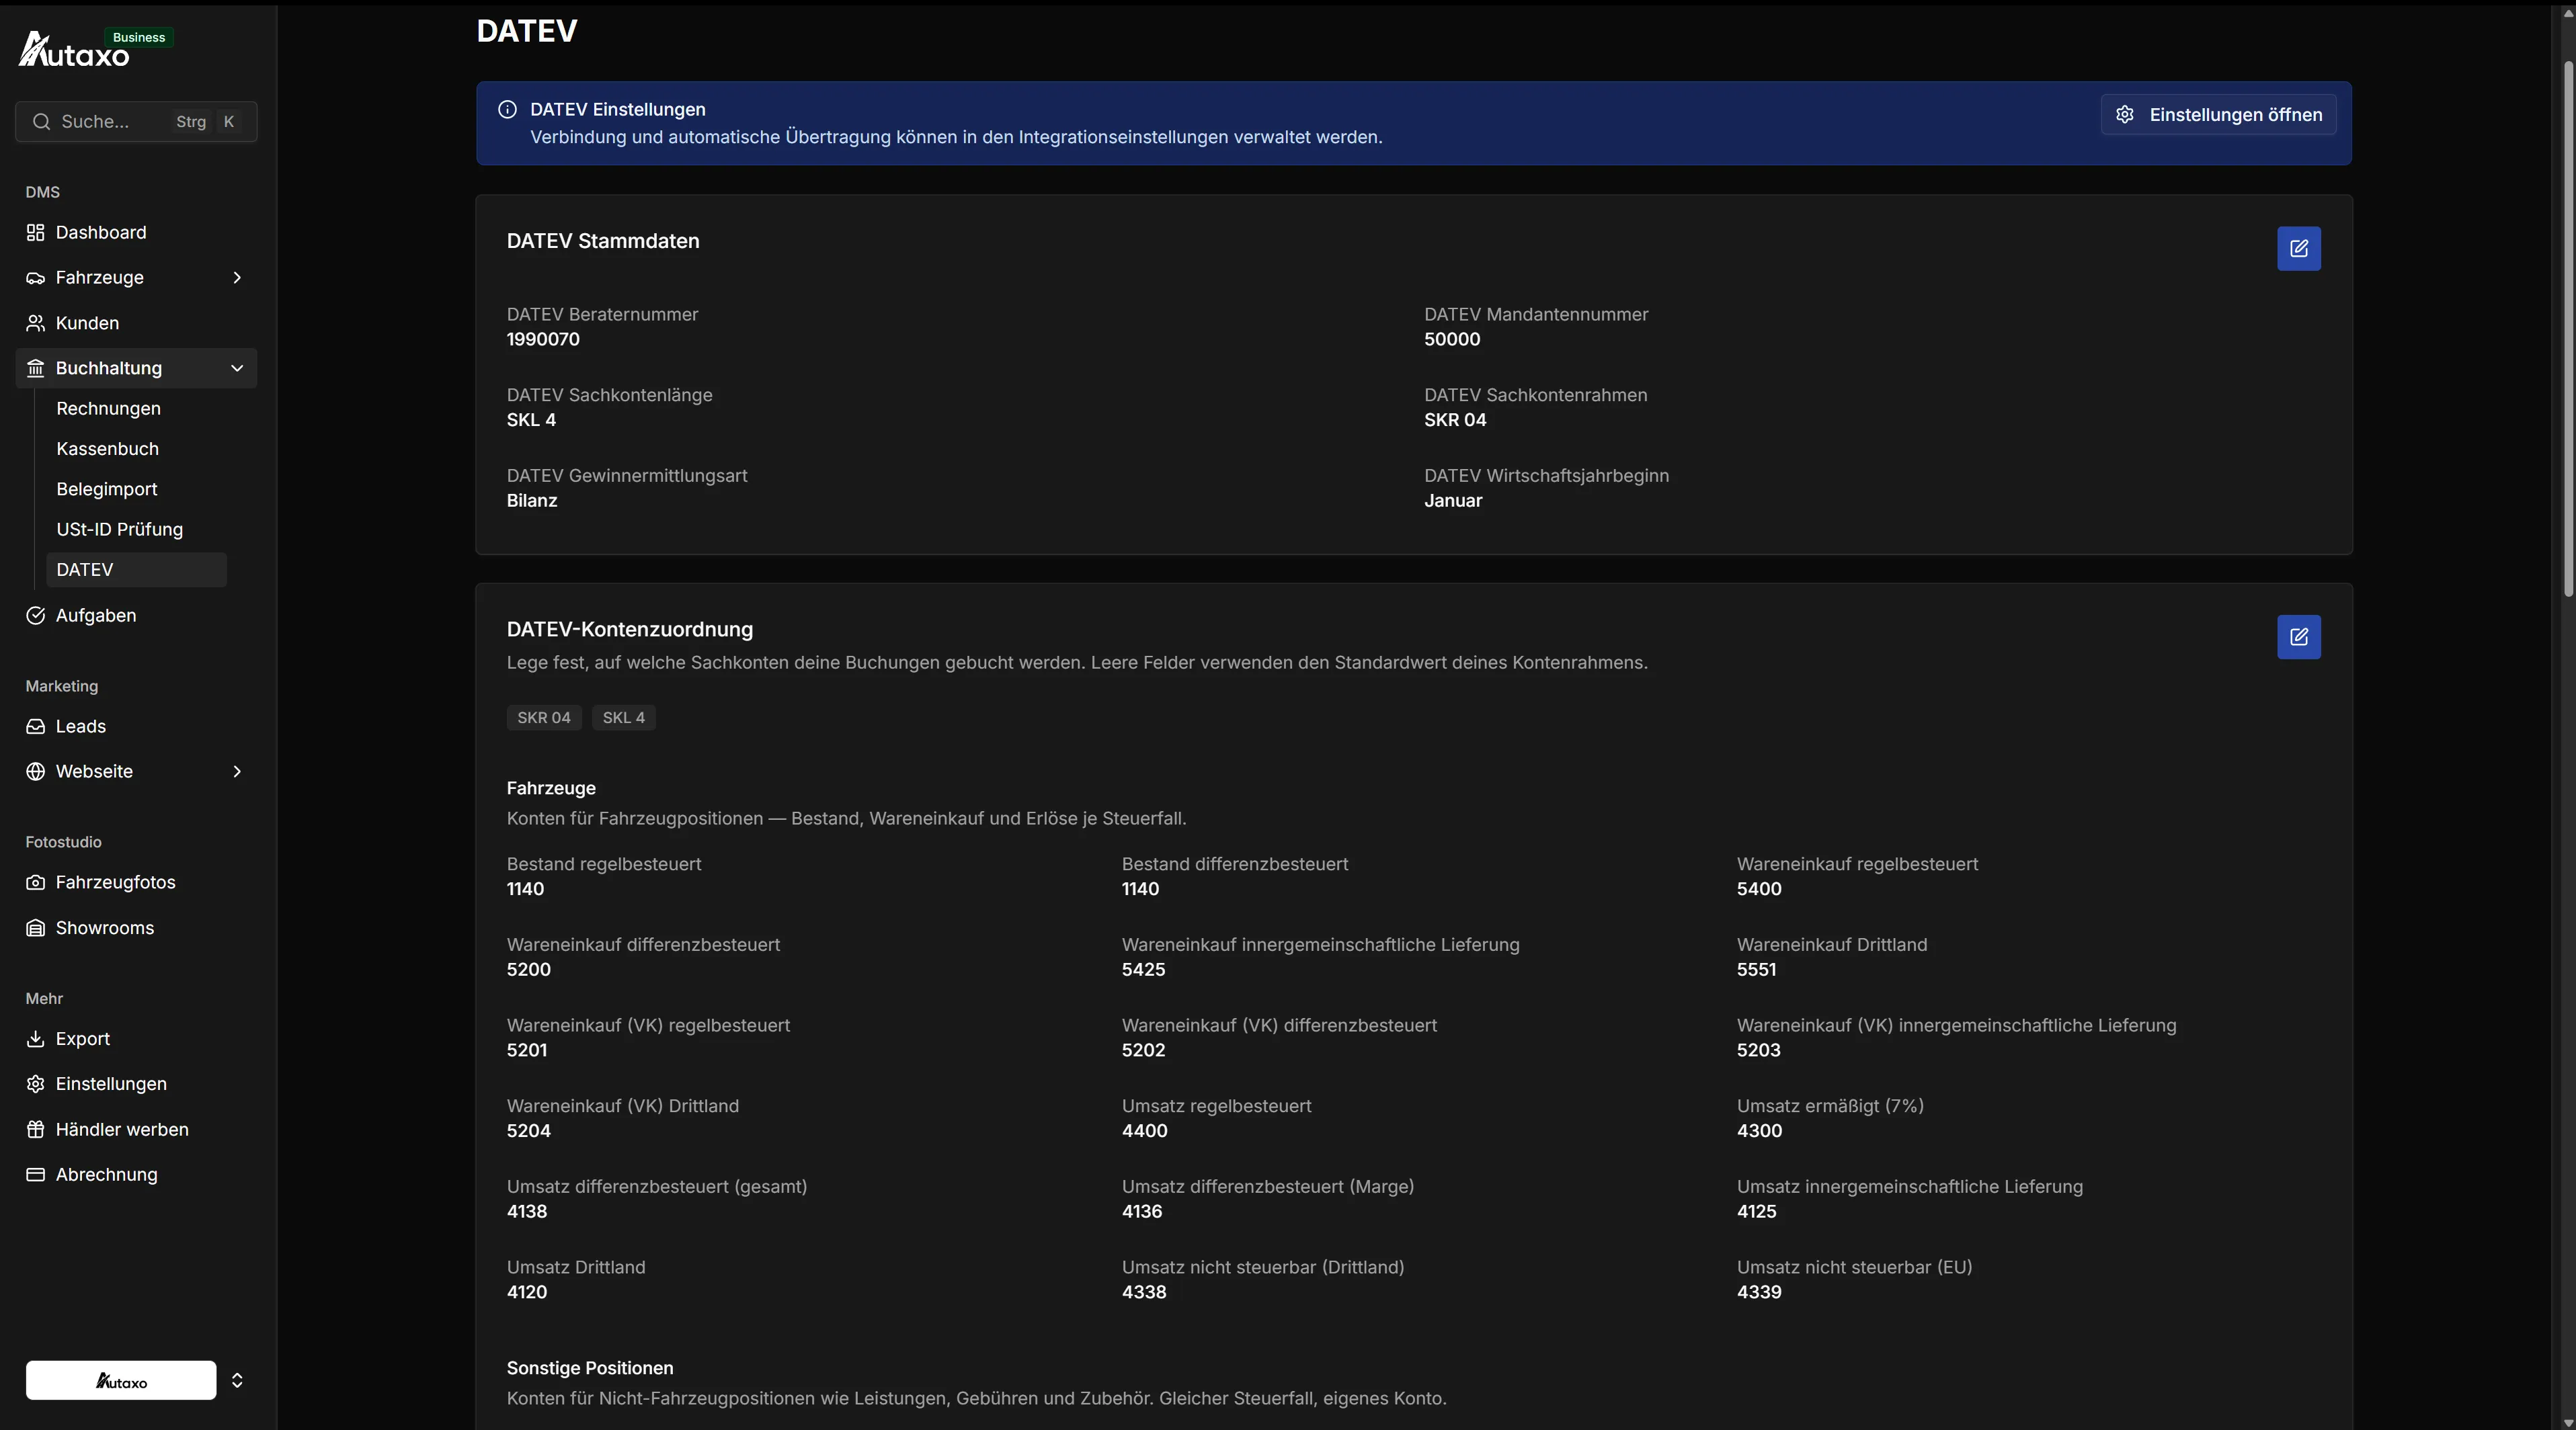Screen dimensions: 2576x1430
Task: Click the Aufgaben checkmark circle icon
Action: point(35,616)
